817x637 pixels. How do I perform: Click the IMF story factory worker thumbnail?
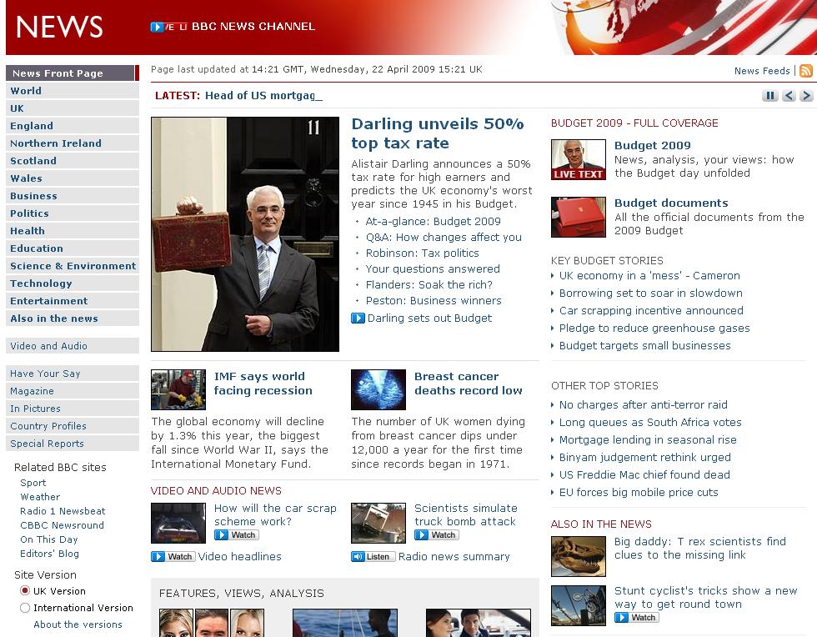pyautogui.click(x=178, y=389)
